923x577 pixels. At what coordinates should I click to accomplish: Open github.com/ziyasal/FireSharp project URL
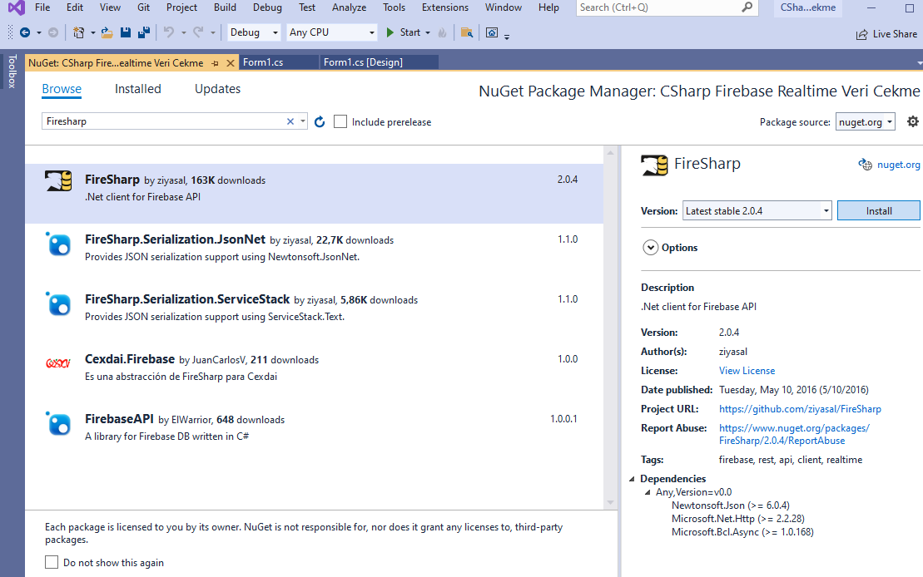tap(800, 409)
